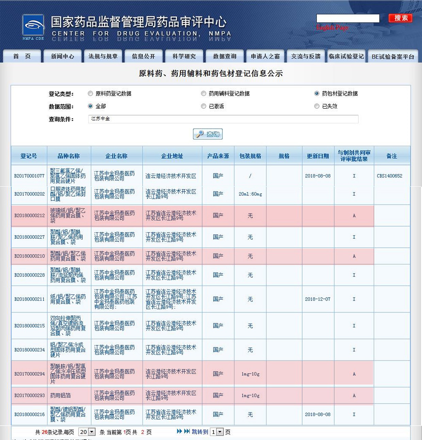
Task: Switch to 临床试验登记 tab
Action: point(346,56)
